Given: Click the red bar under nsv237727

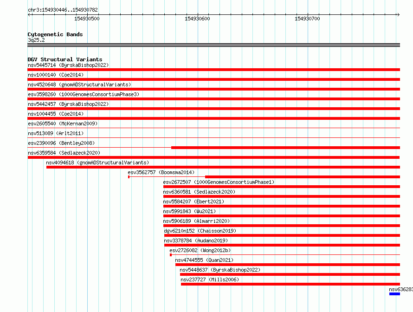Looking at the screenshot, I should pos(290,284).
